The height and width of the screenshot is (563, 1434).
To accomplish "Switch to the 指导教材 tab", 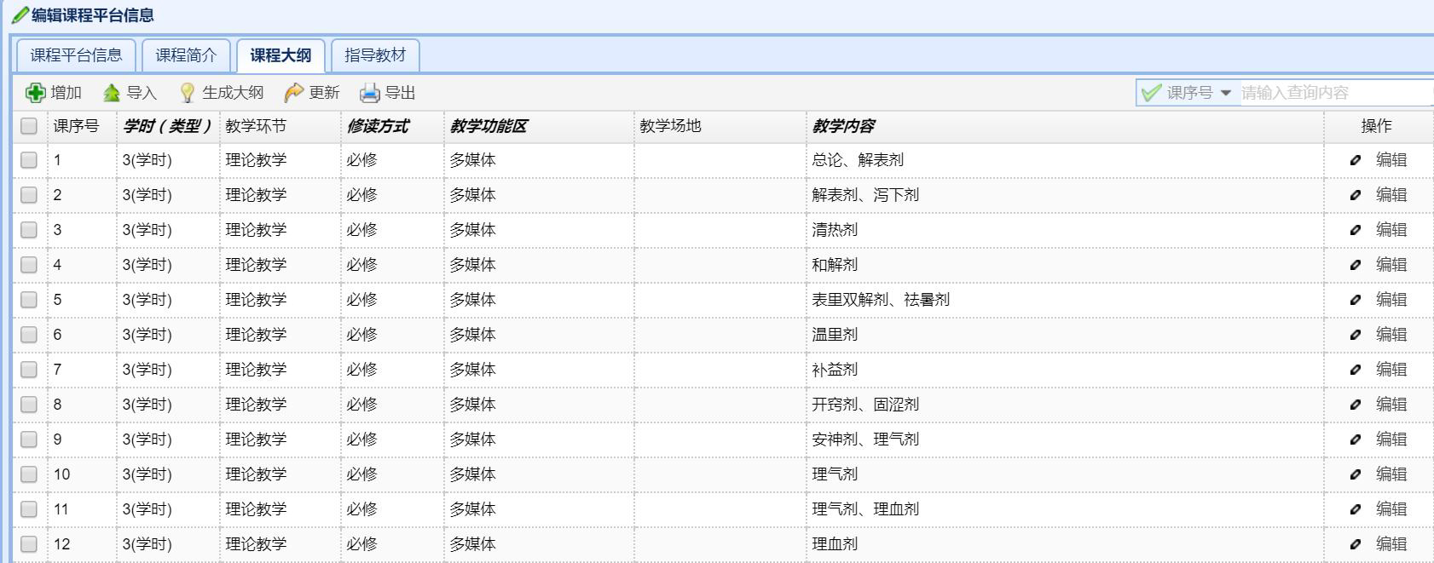I will pyautogui.click(x=375, y=55).
